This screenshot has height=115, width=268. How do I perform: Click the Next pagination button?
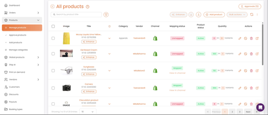click(248, 112)
